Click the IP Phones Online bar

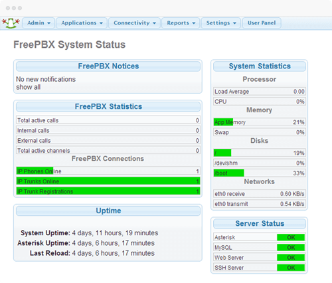click(108, 171)
